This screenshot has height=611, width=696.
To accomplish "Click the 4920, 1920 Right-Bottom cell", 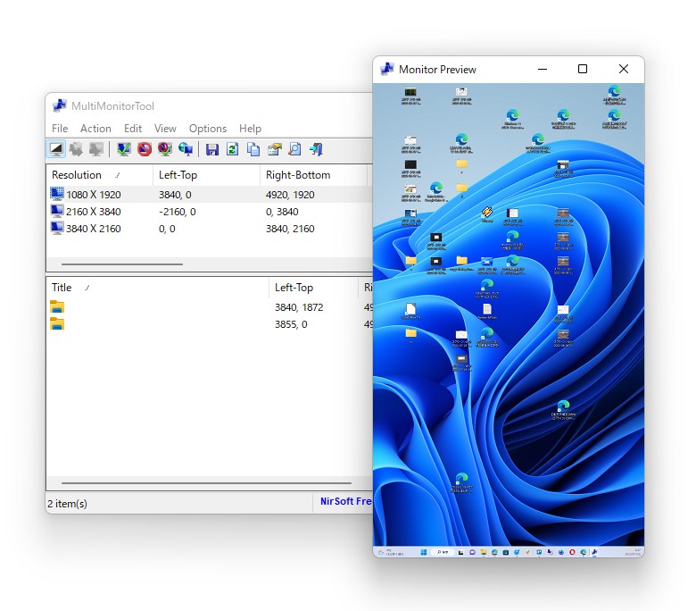I will tap(290, 195).
